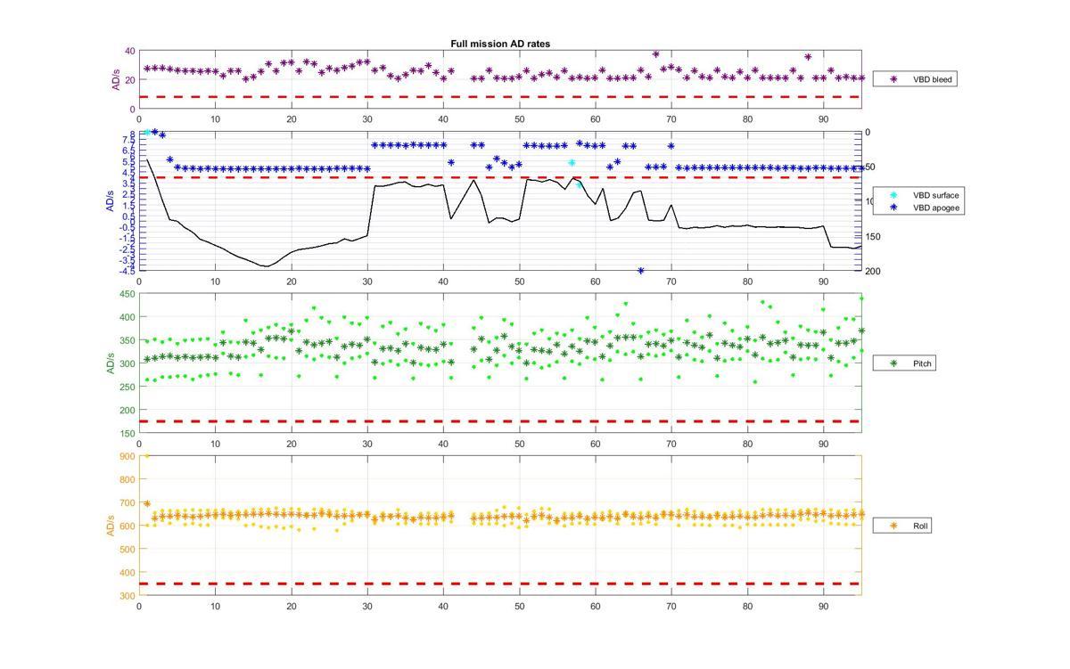1070x669 pixels.
Task: Click the green "AD/s" y-axis label
Action: coord(111,363)
